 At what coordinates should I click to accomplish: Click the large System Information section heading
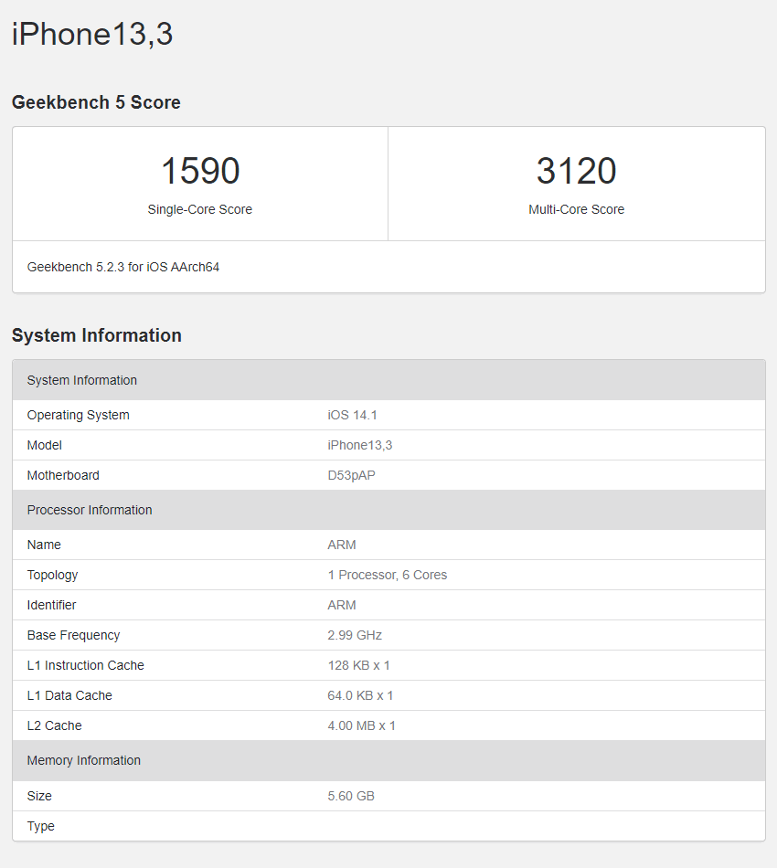(97, 335)
